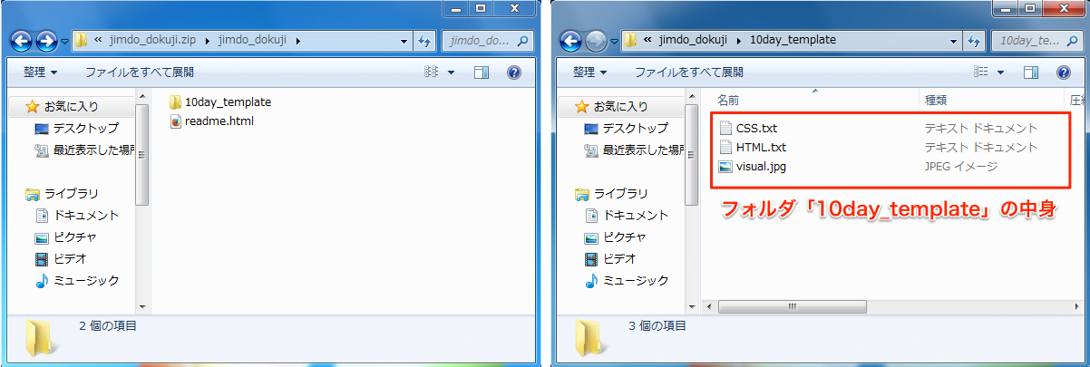Select 最近表示した場所 in right window sidebar
This screenshot has height=367, width=1090.
634,150
